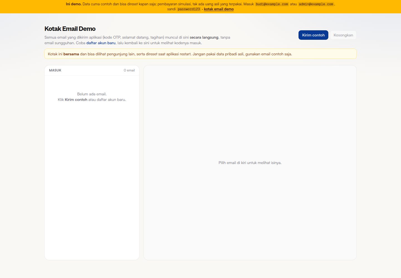Image resolution: width=401 pixels, height=278 pixels.
Task: Click the shared inbox warning notice
Action: click(x=200, y=54)
